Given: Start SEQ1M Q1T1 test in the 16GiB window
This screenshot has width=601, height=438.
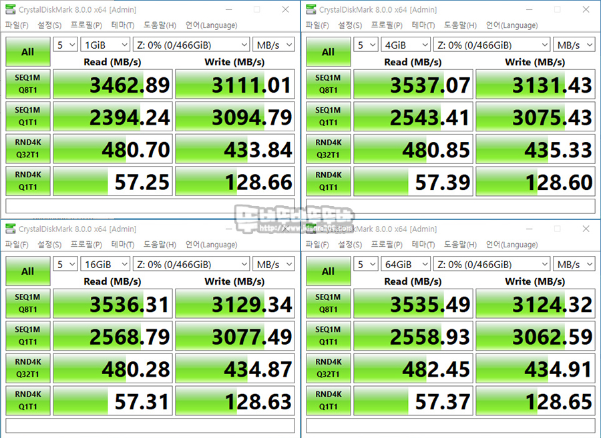Looking at the screenshot, I should [x=28, y=335].
